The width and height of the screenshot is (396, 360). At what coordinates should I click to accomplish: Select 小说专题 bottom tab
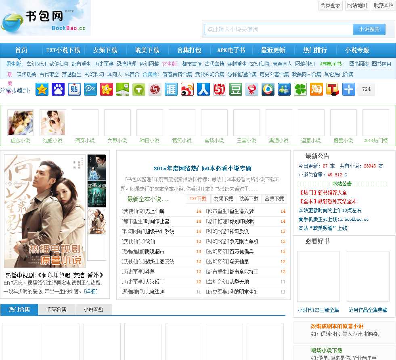[x=93, y=309]
